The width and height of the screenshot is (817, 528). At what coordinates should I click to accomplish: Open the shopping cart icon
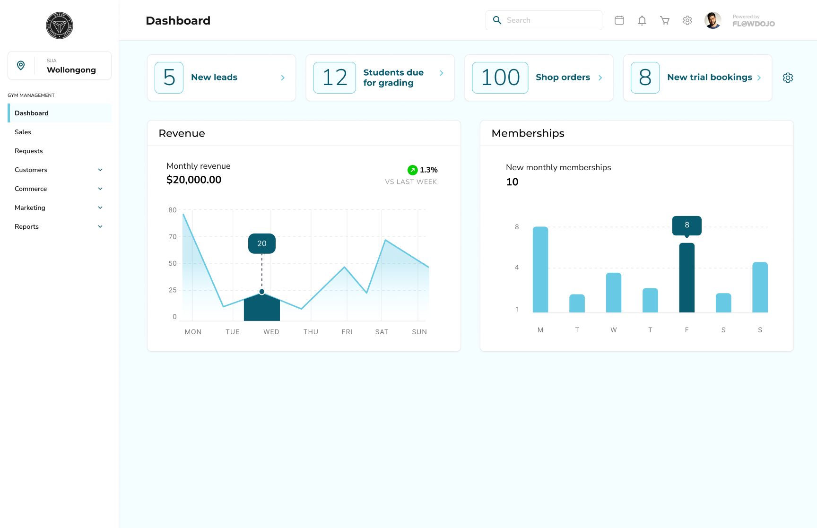click(665, 20)
